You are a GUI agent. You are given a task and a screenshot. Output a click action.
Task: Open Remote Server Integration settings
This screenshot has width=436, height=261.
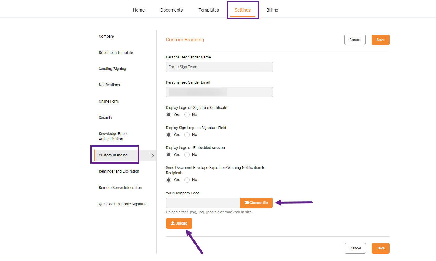[x=120, y=188]
